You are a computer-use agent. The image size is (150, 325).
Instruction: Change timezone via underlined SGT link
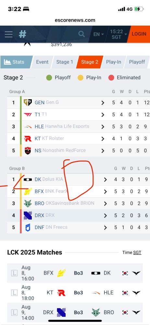click(x=137, y=253)
